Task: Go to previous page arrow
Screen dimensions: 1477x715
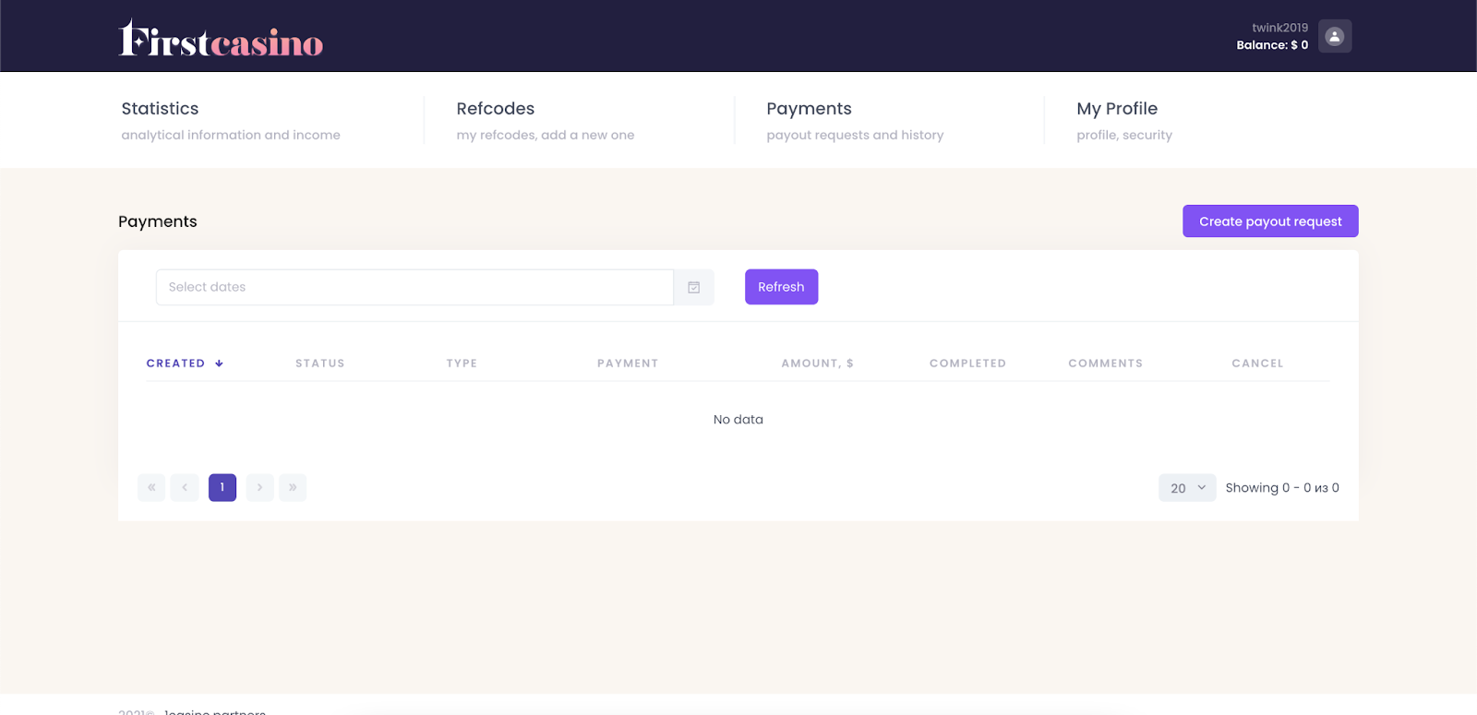Action: pyautogui.click(x=185, y=488)
